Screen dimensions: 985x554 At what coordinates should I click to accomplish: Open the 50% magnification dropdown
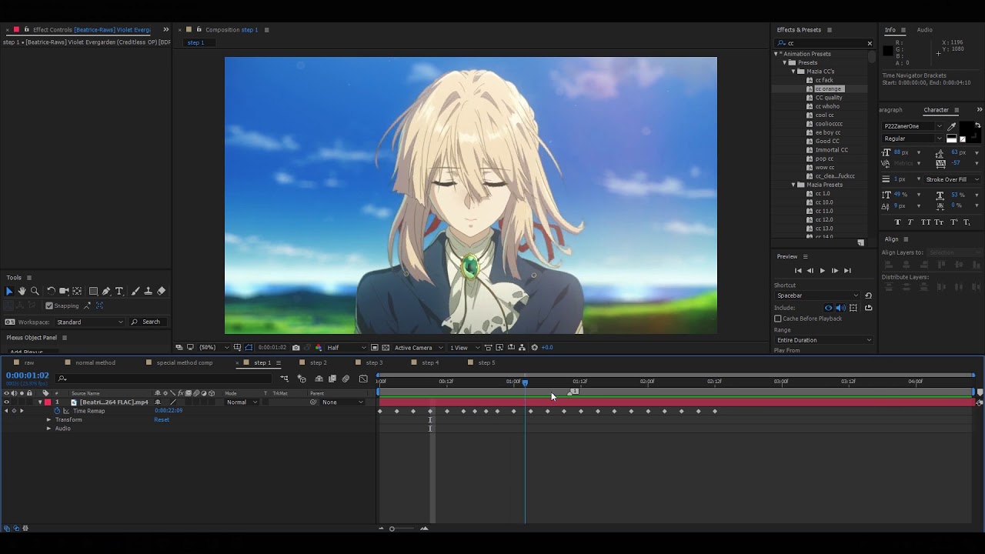click(x=213, y=348)
